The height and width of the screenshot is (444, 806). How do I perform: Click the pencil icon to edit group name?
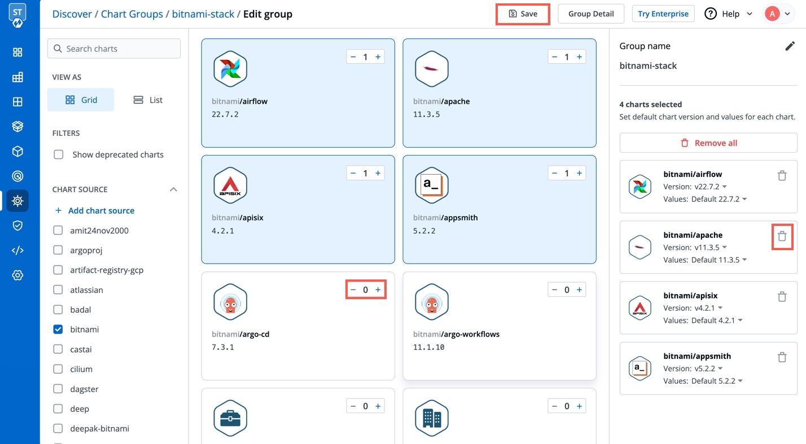[x=790, y=46]
